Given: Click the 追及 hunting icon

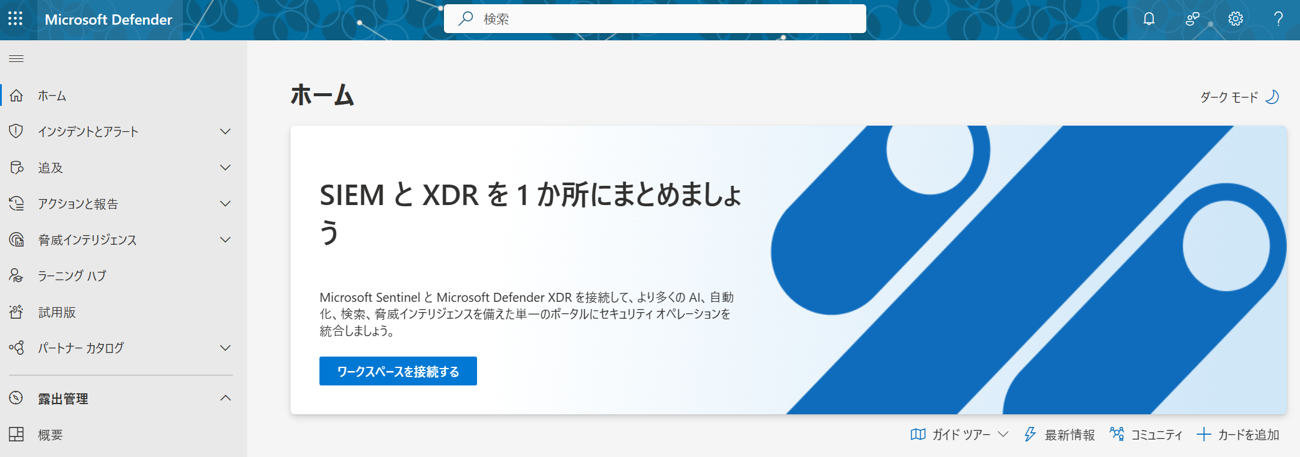Looking at the screenshot, I should [16, 167].
